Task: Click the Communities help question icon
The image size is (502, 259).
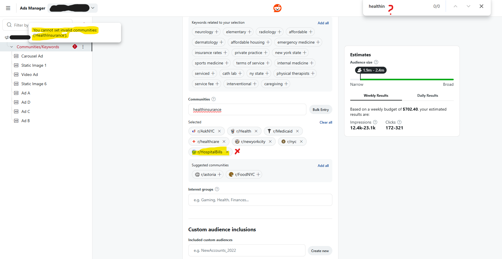Action: tap(214, 99)
